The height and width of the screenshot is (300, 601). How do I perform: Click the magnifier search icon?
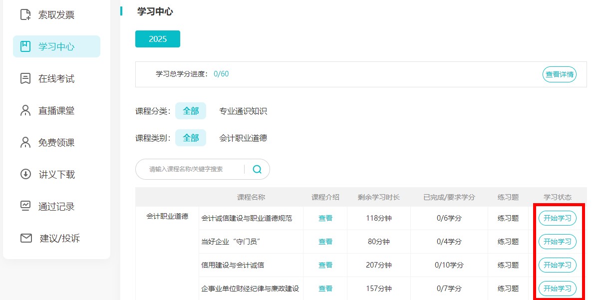pyautogui.click(x=257, y=169)
